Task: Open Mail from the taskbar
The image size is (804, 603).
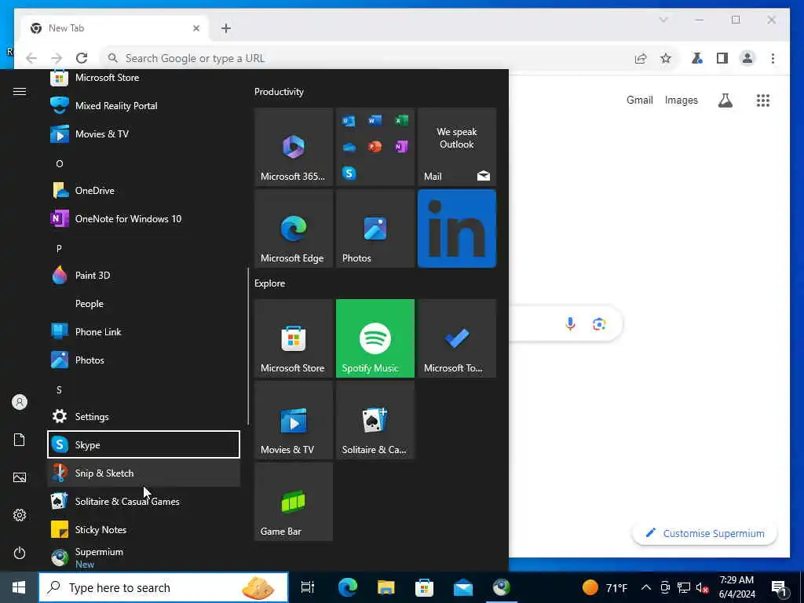Action: coord(462,587)
